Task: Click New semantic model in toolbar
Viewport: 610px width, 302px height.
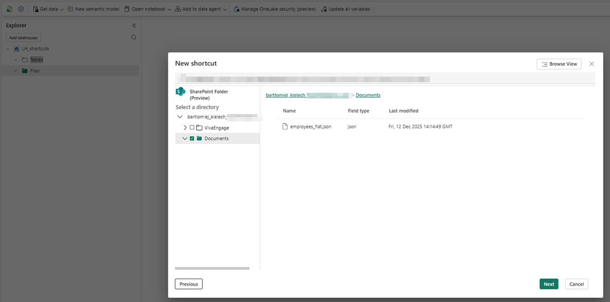Action: (93, 9)
